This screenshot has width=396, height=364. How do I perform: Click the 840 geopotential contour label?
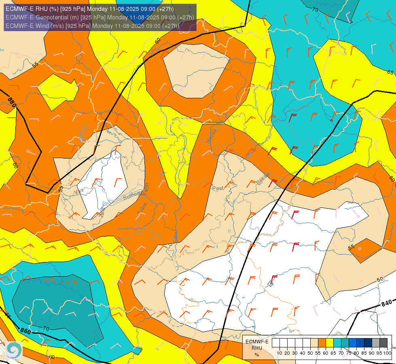coord(387,303)
